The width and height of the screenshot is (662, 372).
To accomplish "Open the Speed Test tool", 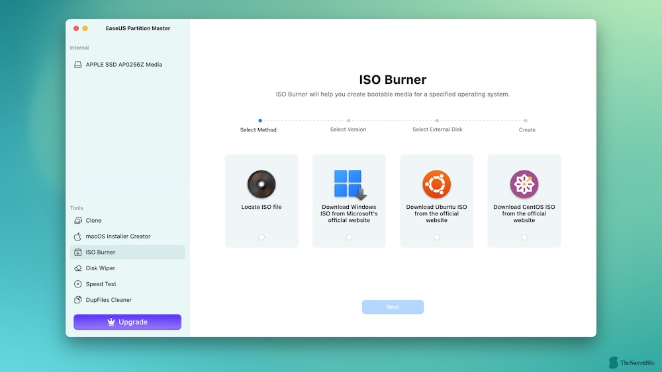I will tap(128, 284).
